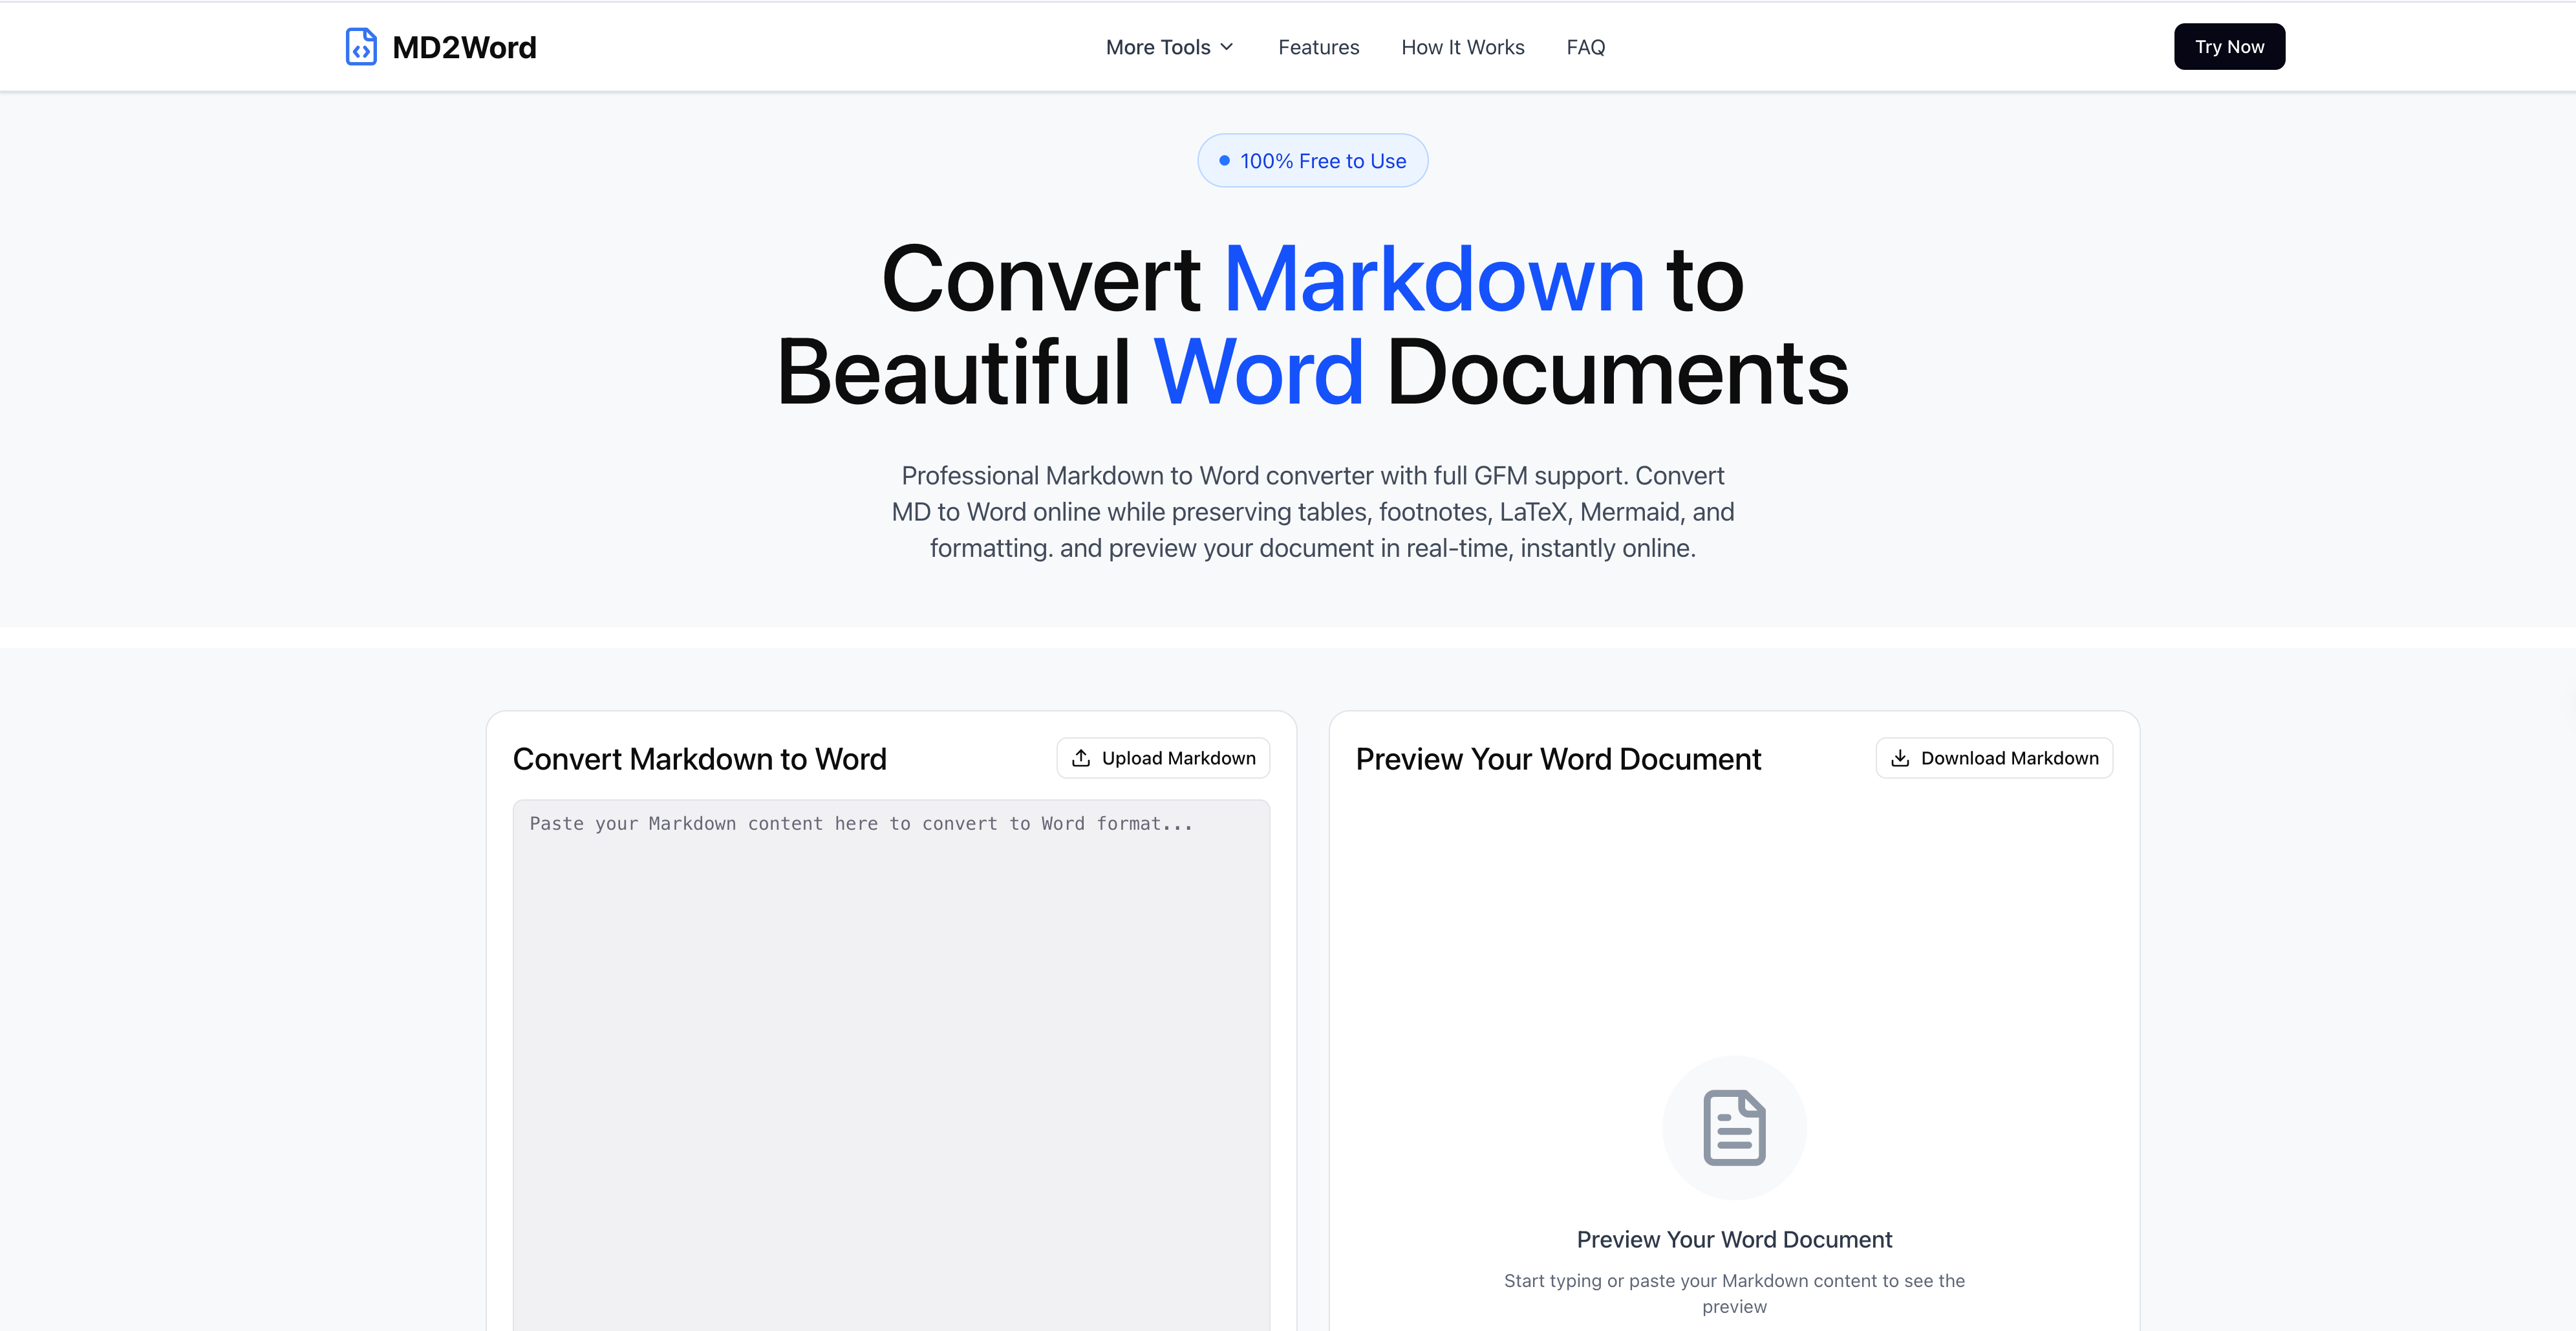Click the document preview placeholder icon
This screenshot has height=1331, width=2576.
pyautogui.click(x=1735, y=1128)
